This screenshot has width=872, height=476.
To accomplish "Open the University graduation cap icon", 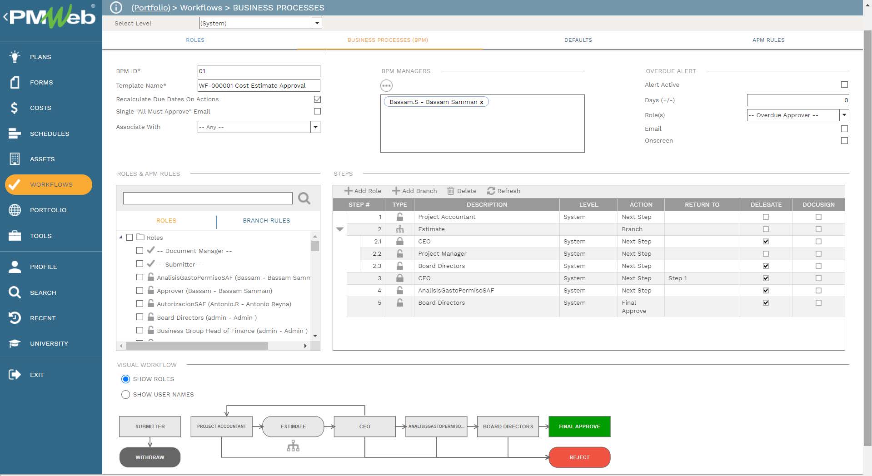I will (x=15, y=343).
